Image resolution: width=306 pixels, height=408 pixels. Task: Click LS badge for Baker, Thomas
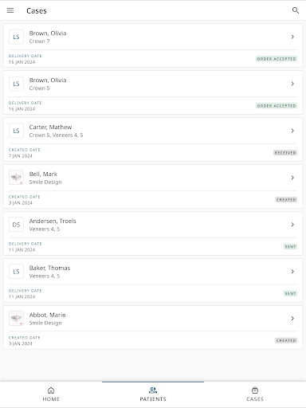[16, 272]
